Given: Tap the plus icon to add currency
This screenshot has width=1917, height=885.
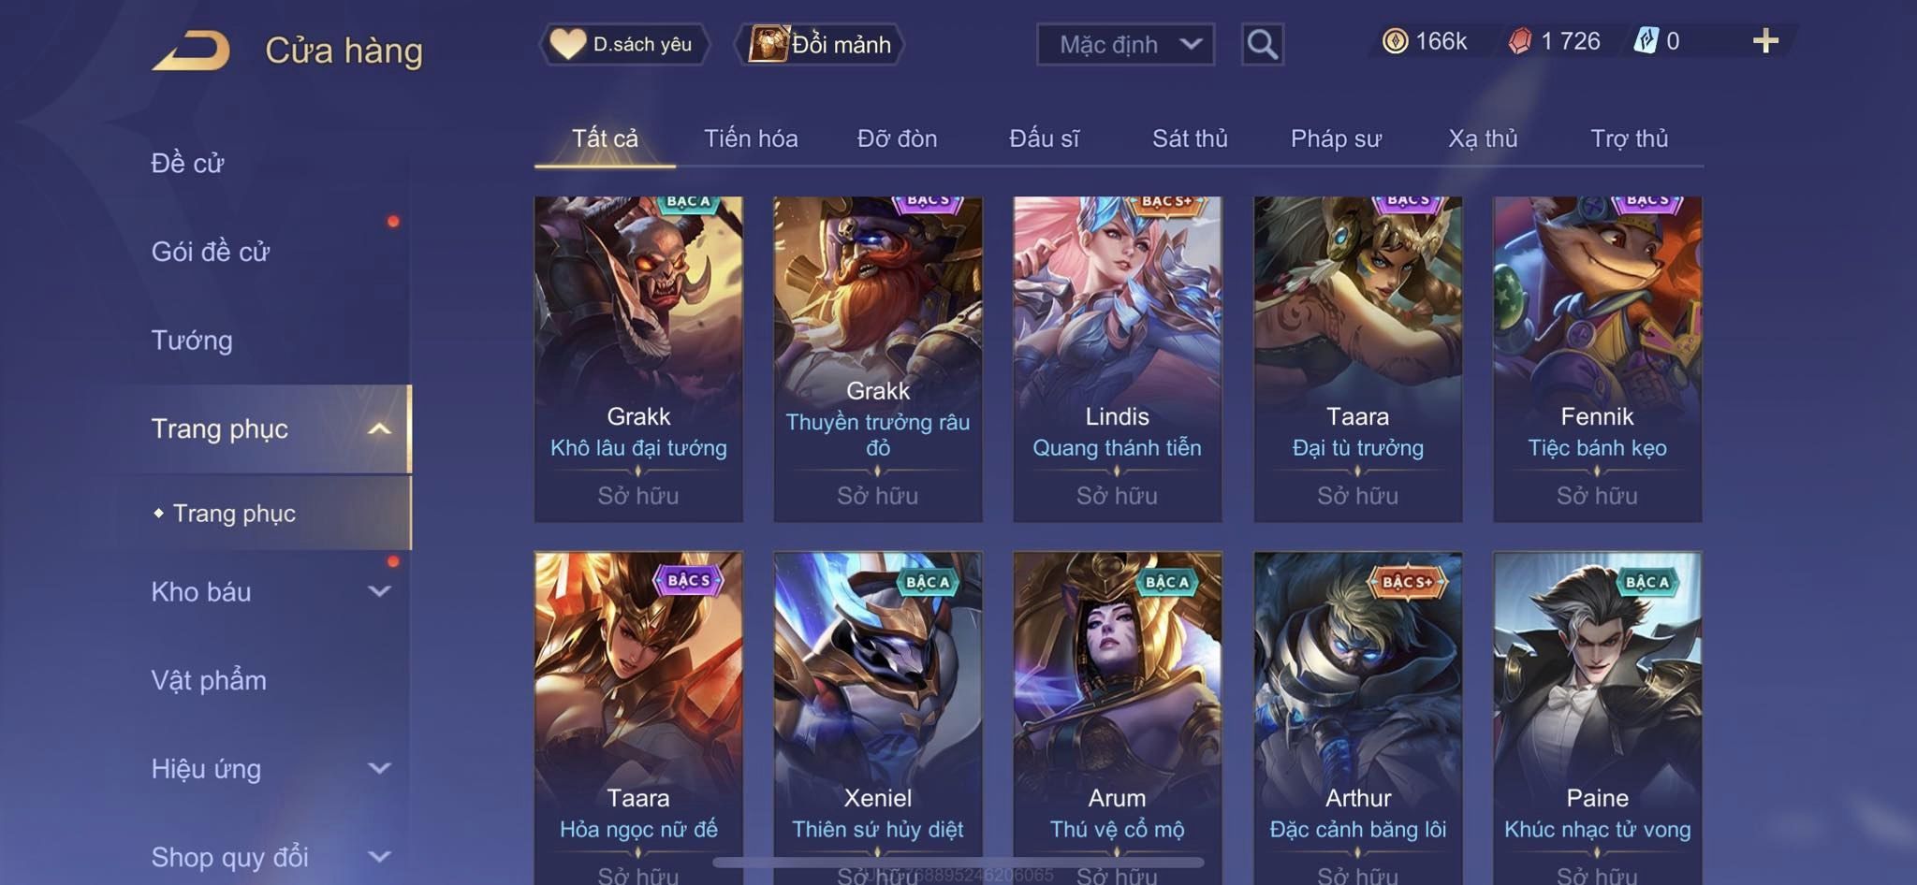Looking at the screenshot, I should point(1765,41).
